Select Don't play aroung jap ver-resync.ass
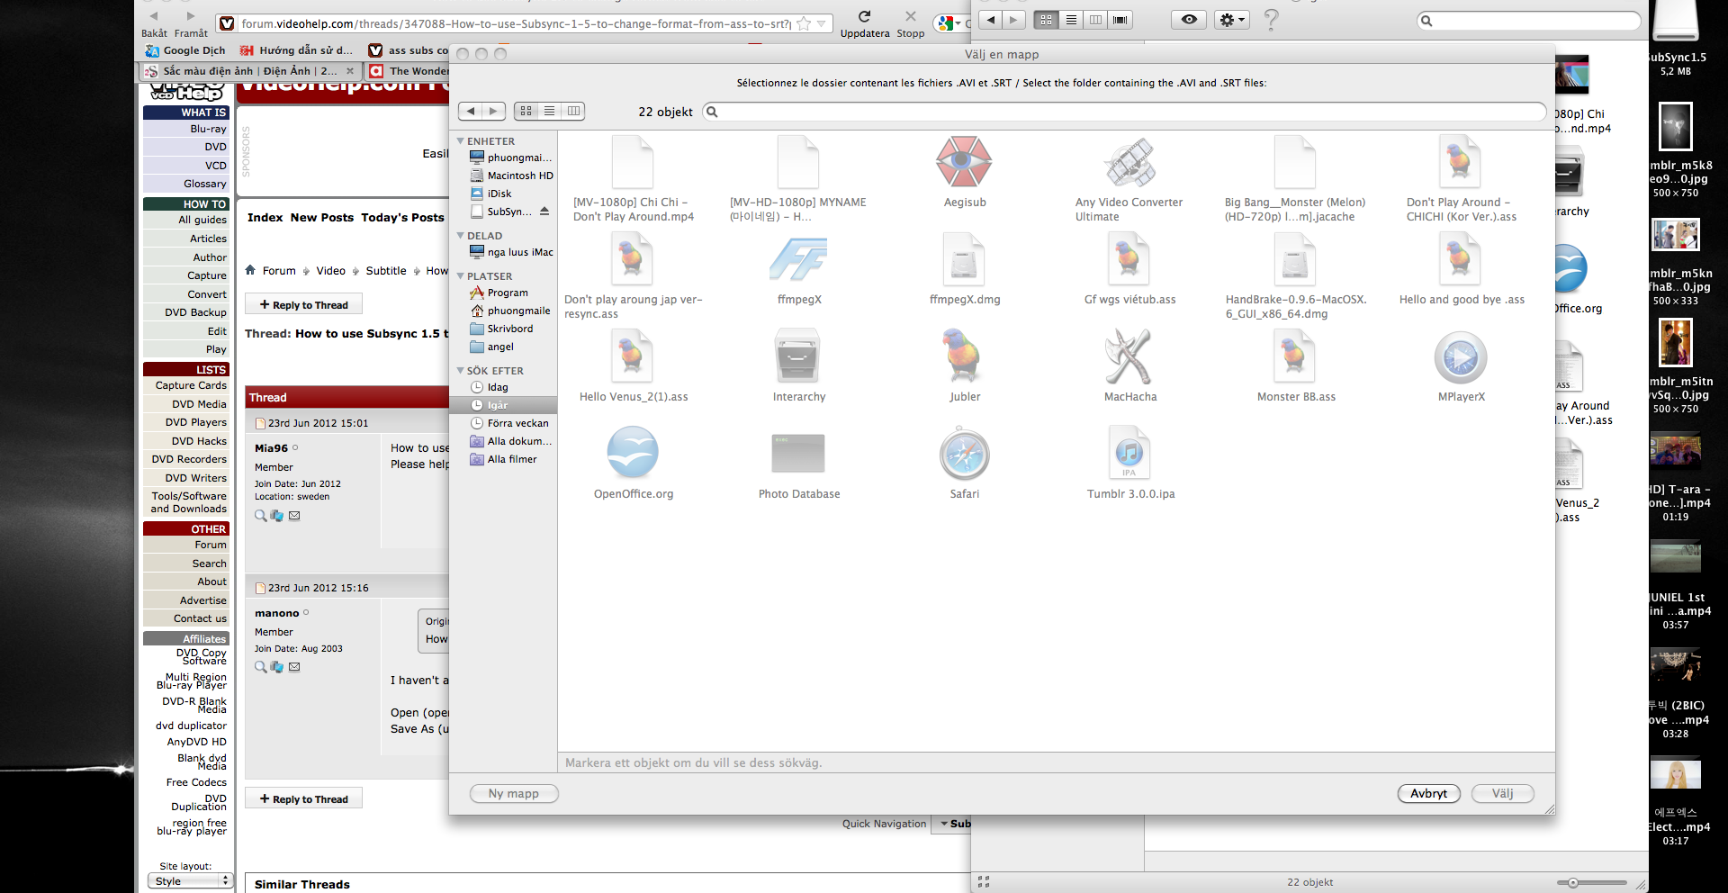Image resolution: width=1728 pixels, height=893 pixels. [633, 259]
